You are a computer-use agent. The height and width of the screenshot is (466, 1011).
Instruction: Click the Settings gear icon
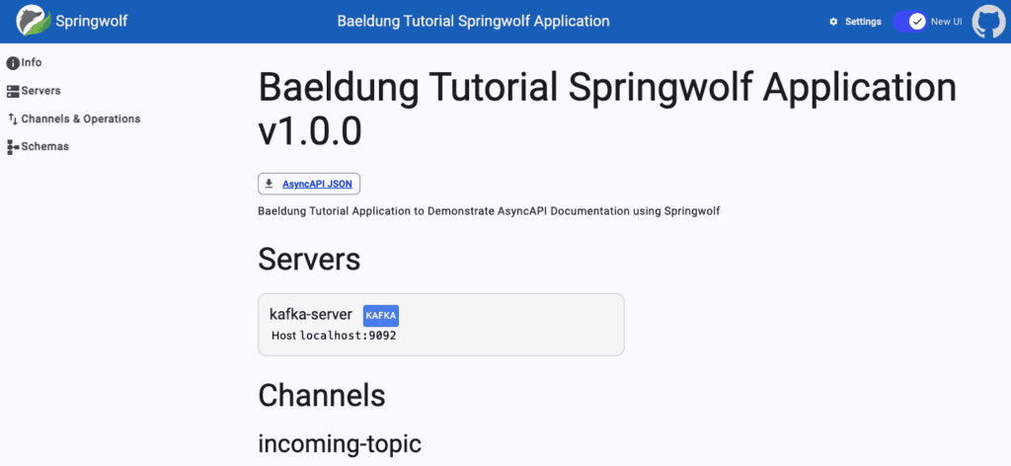(x=833, y=22)
